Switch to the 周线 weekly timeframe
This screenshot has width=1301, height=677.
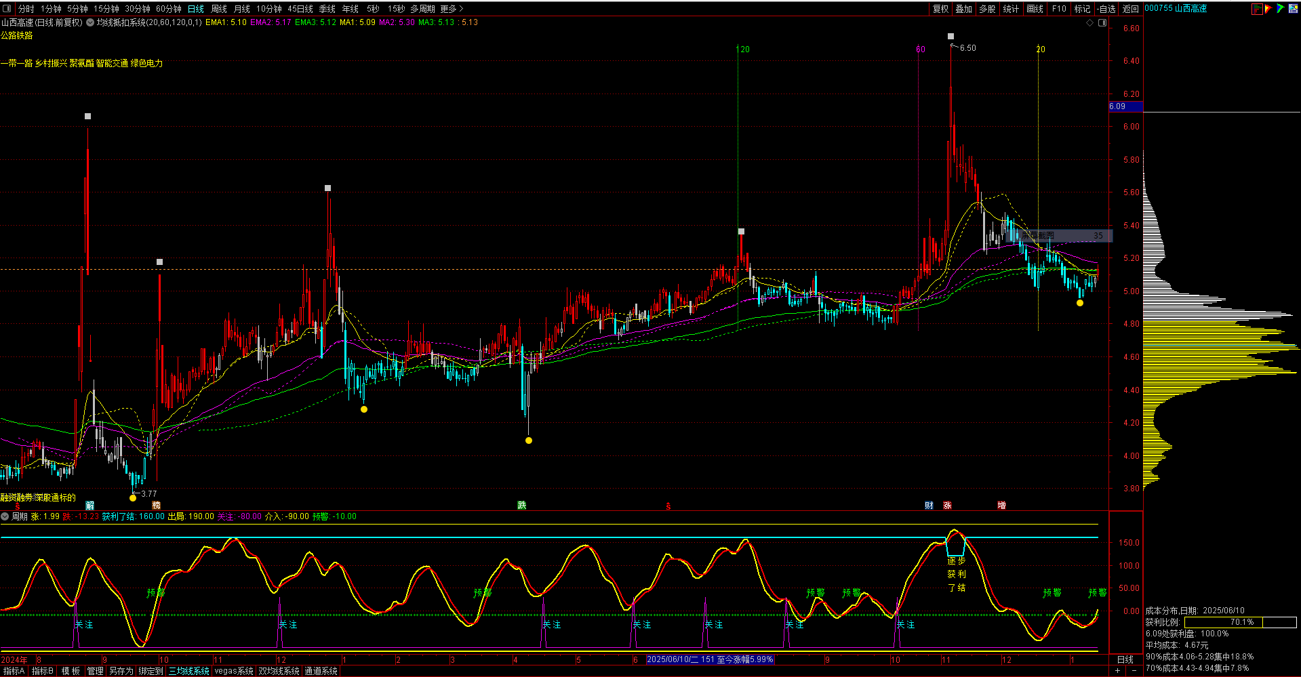219,9
